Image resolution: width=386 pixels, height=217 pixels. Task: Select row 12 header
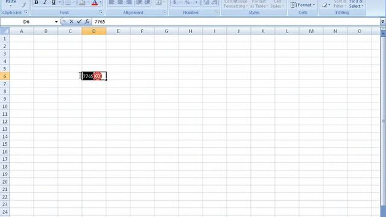(x=5, y=122)
